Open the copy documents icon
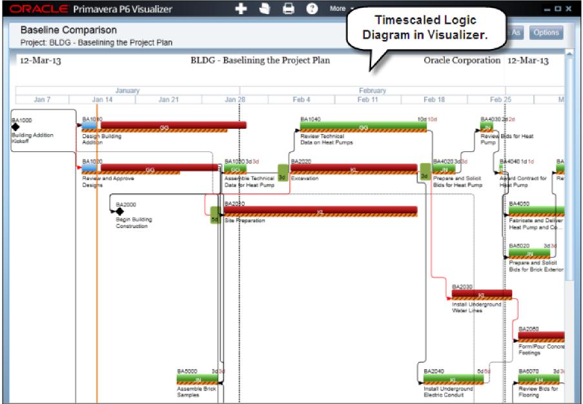This screenshot has height=404, width=583. coord(265,8)
